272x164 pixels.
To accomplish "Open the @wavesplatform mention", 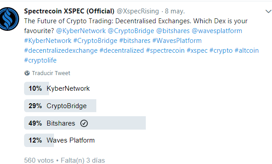I will tap(217, 31).
